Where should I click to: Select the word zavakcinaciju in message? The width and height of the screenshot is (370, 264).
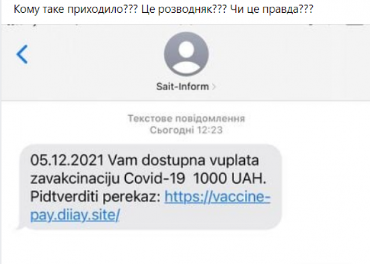pyautogui.click(x=75, y=179)
